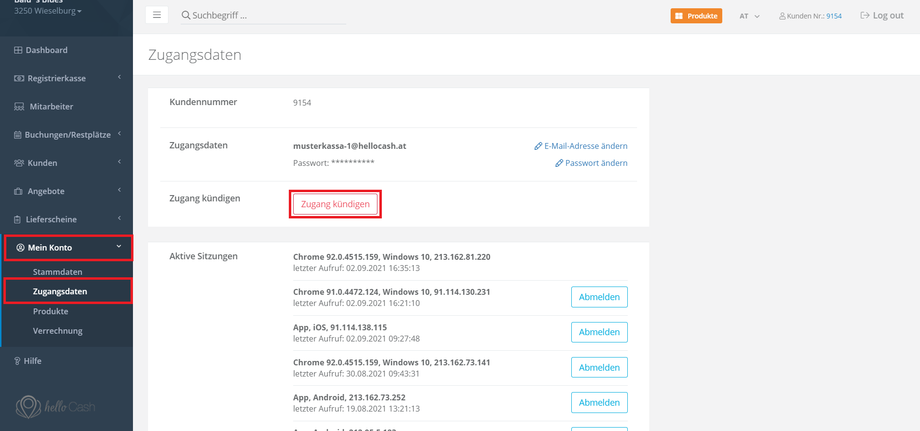Expand the Buchungen/Restplätze chevron
This screenshot has height=431, width=920.
tap(119, 134)
